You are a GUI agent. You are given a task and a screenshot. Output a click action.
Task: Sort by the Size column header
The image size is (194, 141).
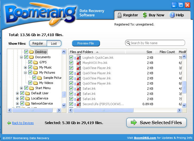tap(140, 52)
